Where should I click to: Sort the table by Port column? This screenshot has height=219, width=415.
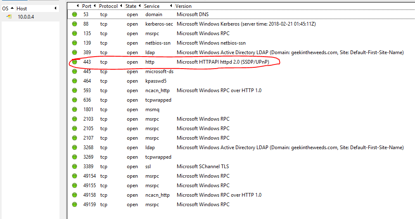coord(87,6)
